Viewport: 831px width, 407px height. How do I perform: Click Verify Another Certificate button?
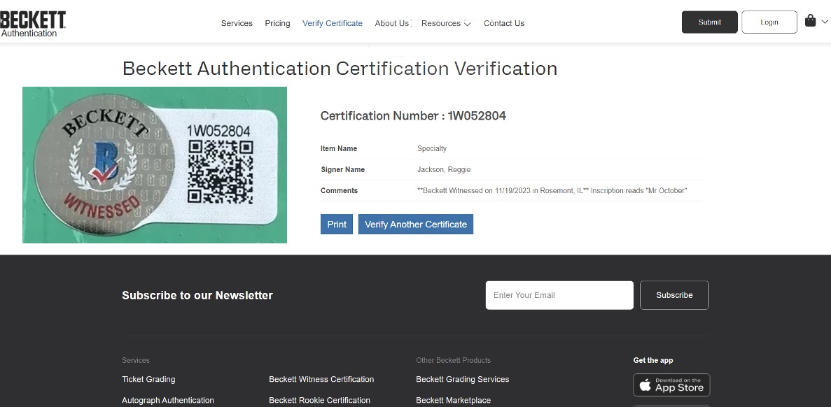[416, 224]
